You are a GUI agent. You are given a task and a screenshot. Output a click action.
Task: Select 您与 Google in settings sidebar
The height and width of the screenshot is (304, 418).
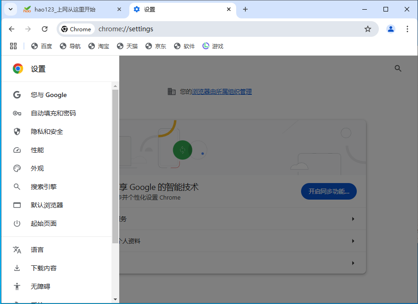pyautogui.click(x=57, y=95)
